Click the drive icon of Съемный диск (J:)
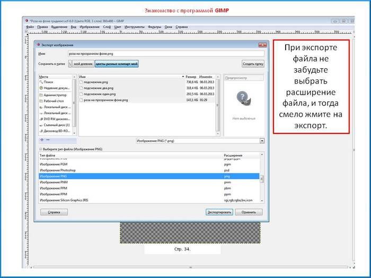 click(41, 125)
